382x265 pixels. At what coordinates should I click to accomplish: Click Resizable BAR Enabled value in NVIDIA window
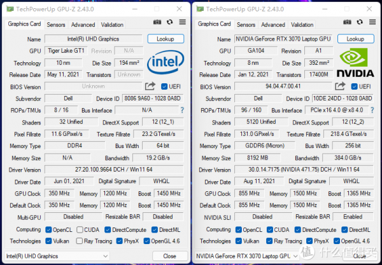click(x=353, y=217)
